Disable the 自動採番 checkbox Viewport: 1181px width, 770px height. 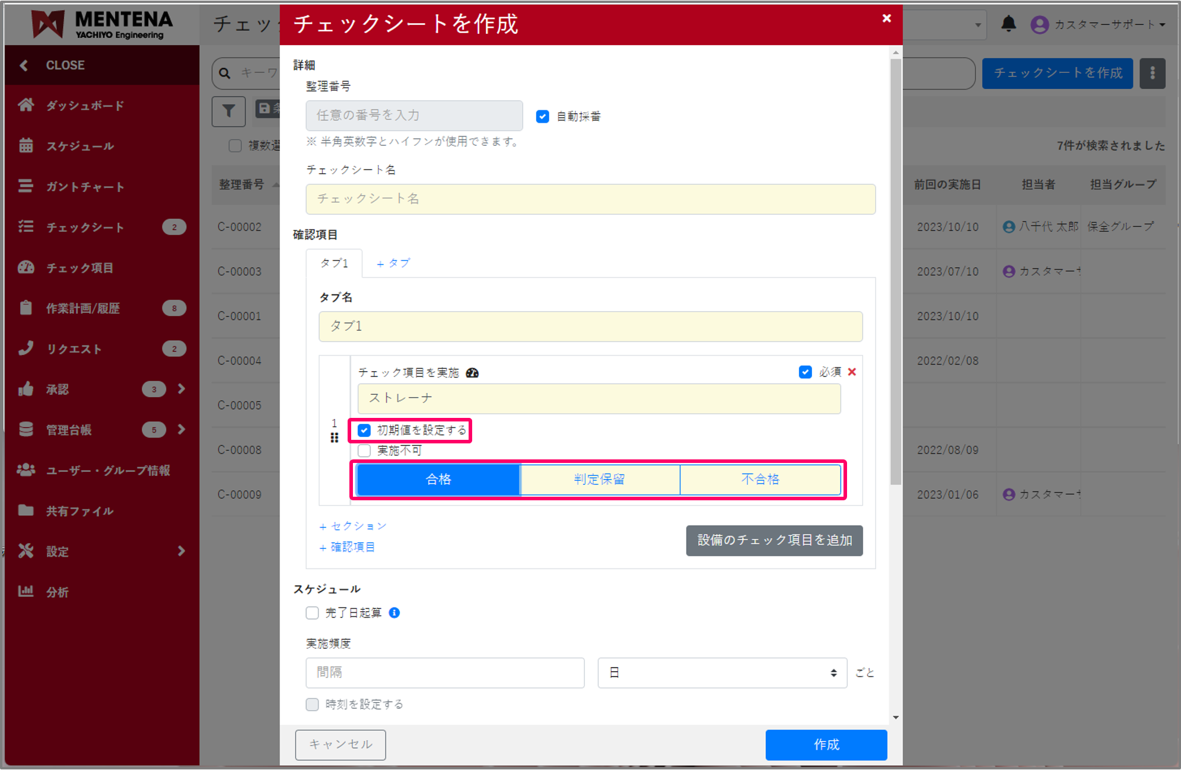pos(542,116)
